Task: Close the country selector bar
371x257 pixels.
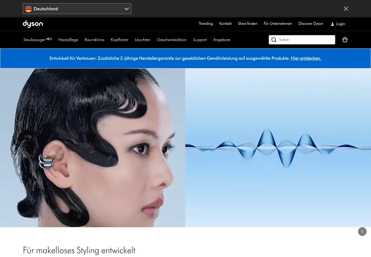Action: pyautogui.click(x=346, y=9)
